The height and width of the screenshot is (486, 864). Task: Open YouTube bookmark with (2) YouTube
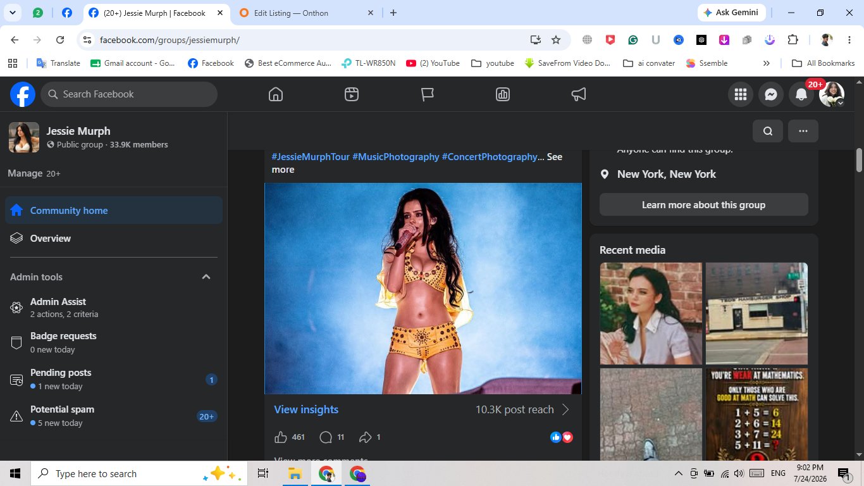433,63
